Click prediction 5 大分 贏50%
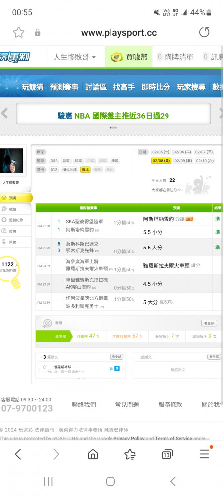223x496 pixels. [x=158, y=302]
